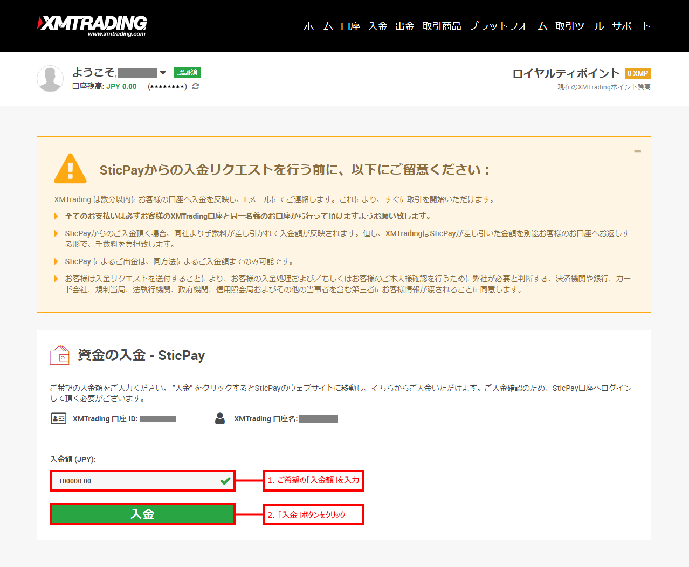This screenshot has width=689, height=567.
Task: Collapse the StickPay notice box
Action: pos(637,151)
